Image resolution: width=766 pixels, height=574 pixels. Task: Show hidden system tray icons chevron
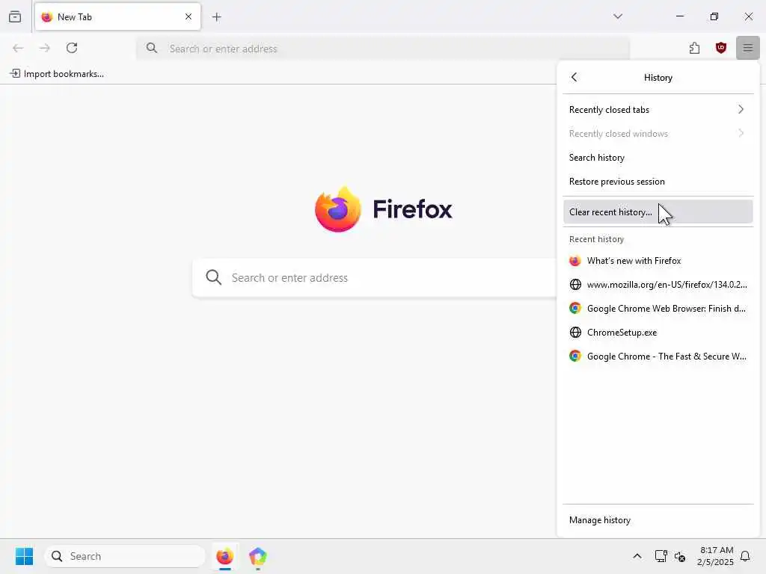tap(637, 556)
